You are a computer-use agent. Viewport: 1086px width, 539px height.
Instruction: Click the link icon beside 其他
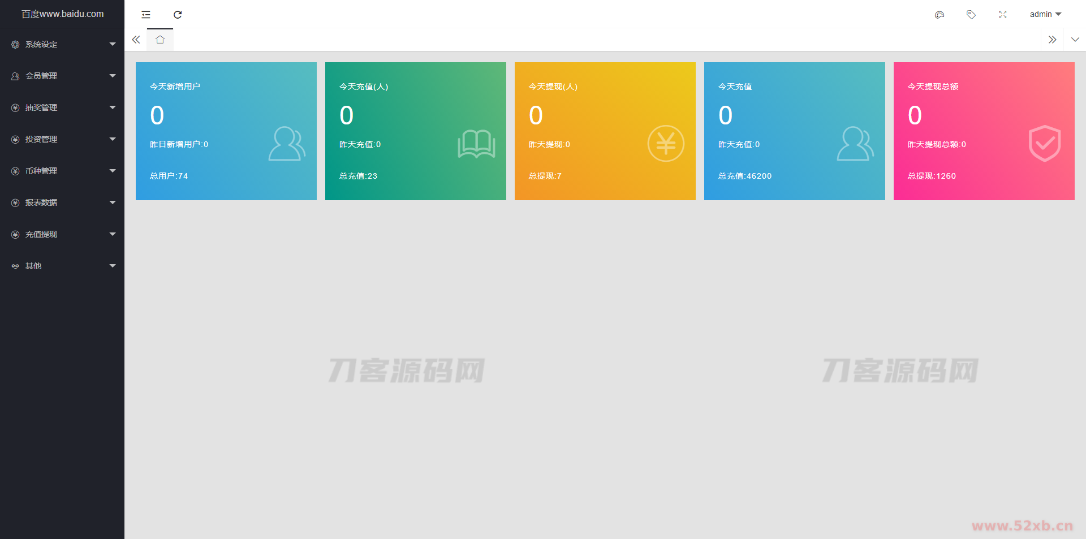(x=15, y=265)
